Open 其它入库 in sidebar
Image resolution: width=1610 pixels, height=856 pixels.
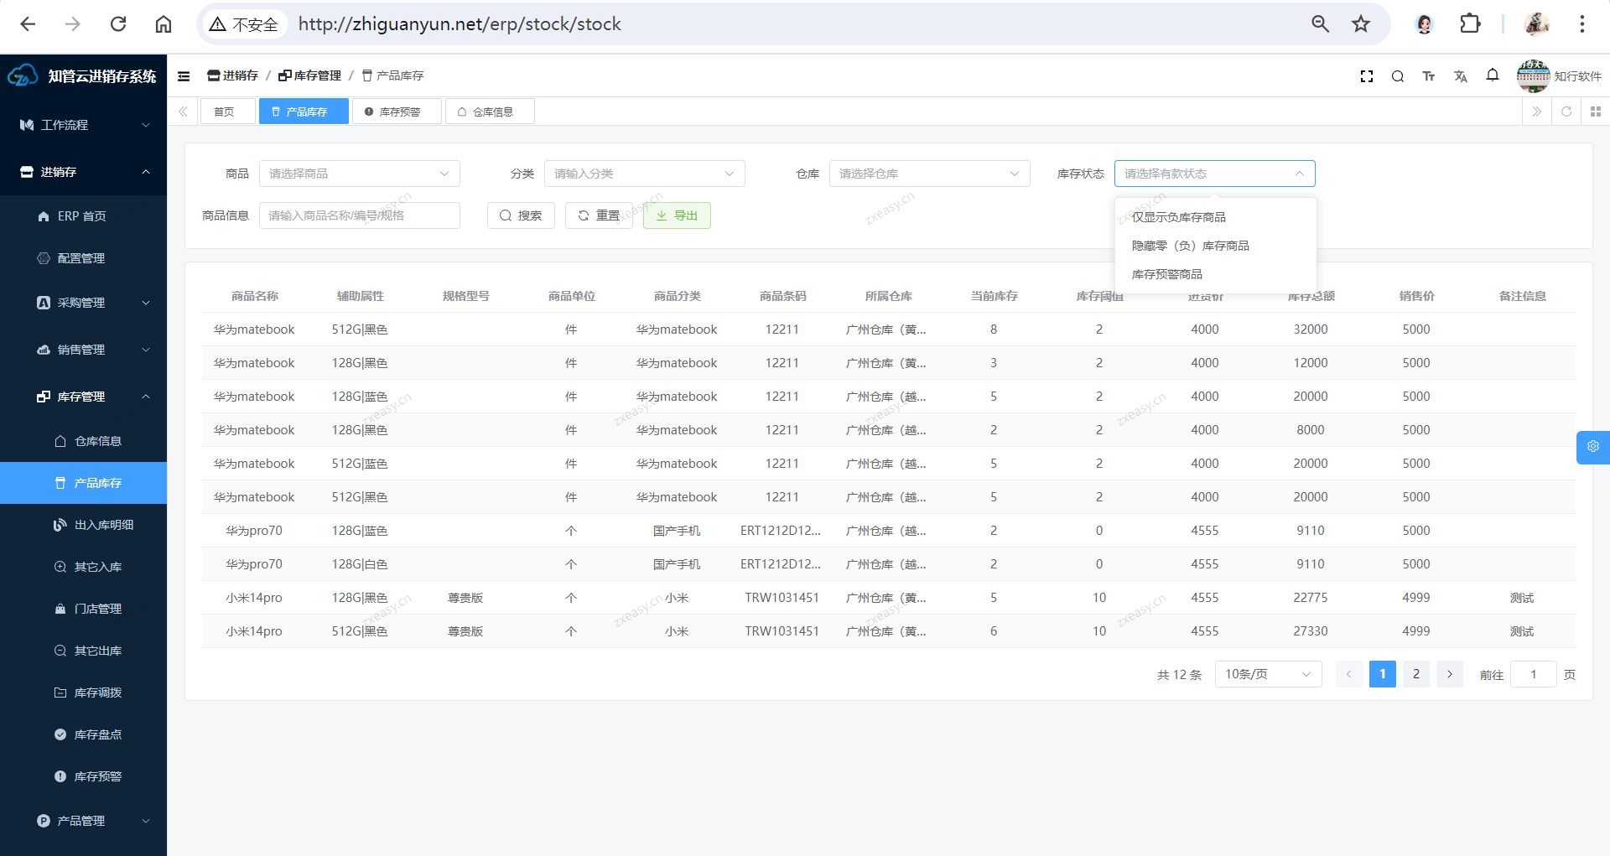pos(83,567)
